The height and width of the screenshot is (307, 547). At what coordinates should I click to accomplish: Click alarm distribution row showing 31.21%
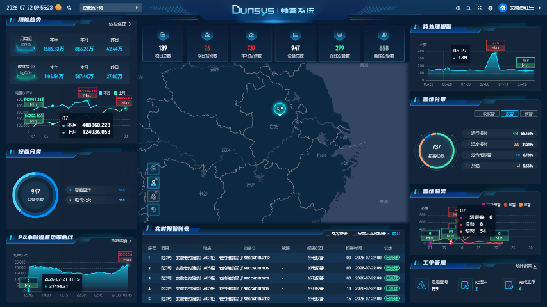point(498,144)
